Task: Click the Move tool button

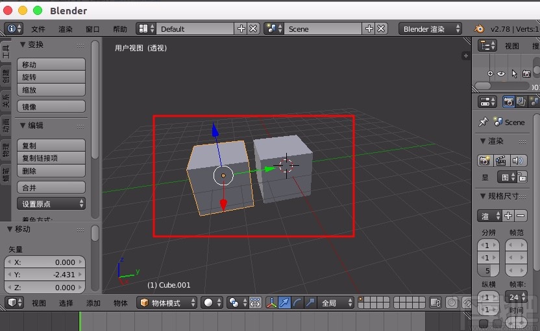Action: [51, 64]
